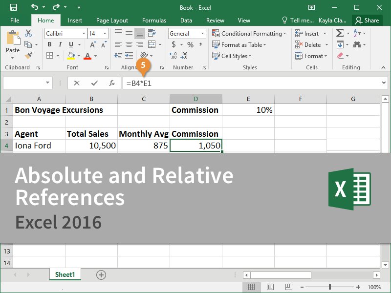
Task: Click the Merge & Center icon
Action: [152, 44]
